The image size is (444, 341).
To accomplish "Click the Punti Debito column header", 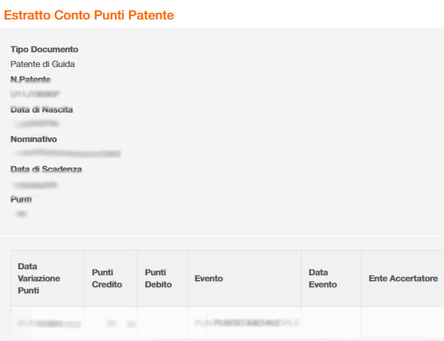I will tap(158, 279).
